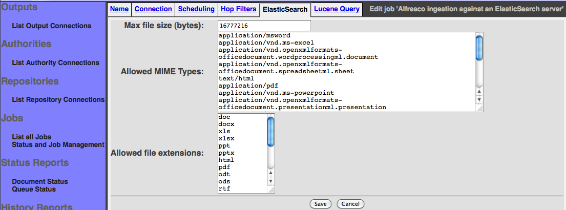This screenshot has height=210, width=566.
Task: Open List all Jobs link
Action: [32, 137]
